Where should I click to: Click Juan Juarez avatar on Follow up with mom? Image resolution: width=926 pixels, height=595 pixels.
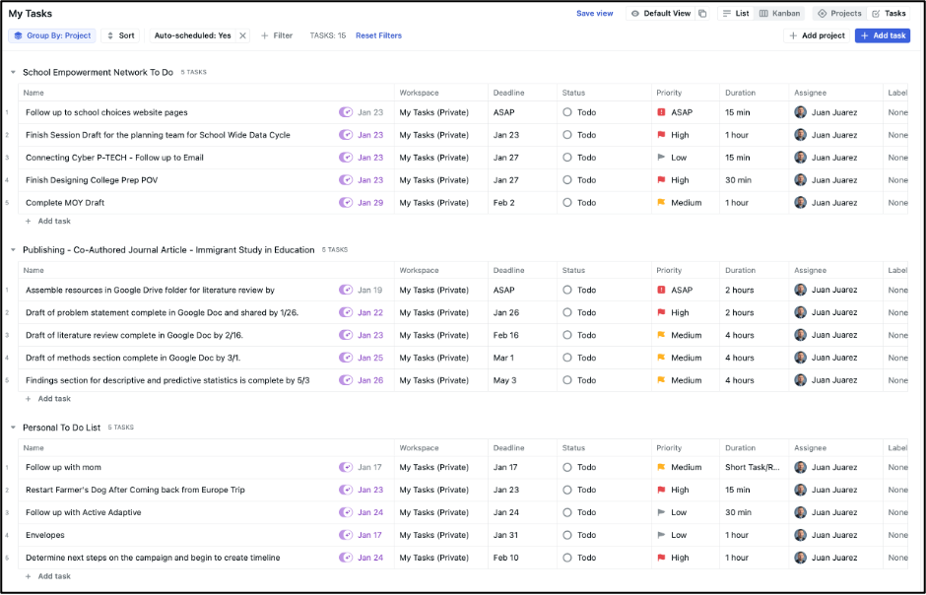[801, 467]
